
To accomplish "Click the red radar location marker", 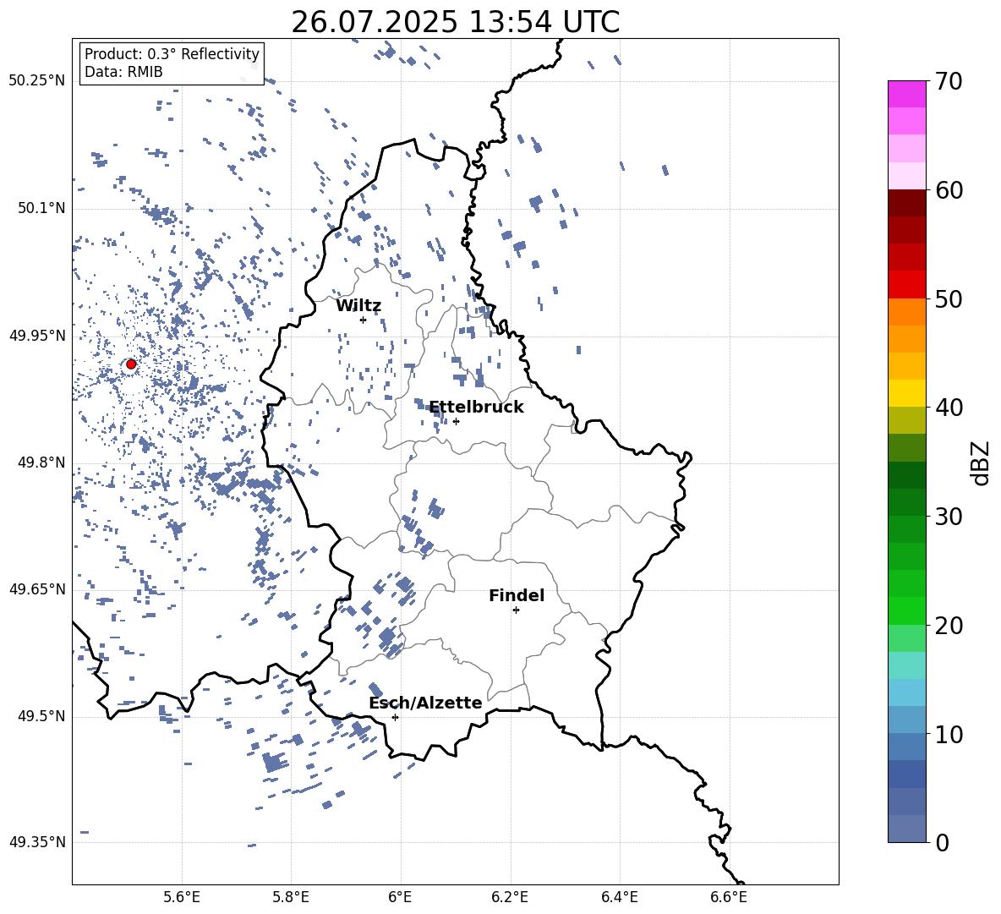I will [131, 364].
